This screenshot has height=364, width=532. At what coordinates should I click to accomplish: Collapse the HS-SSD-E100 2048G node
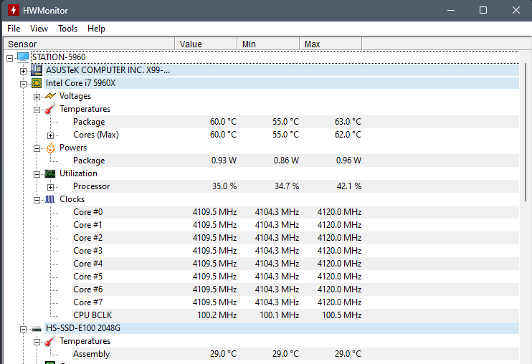[x=23, y=329]
